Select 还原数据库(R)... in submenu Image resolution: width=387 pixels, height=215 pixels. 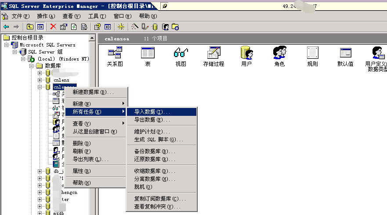pos(162,159)
